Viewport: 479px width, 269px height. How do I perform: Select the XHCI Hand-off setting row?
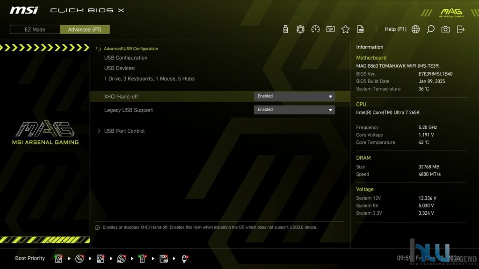click(220, 96)
